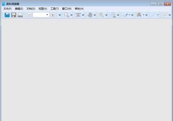Click the floppy disk save icon
The width and height of the screenshot is (173, 121).
click(x=14, y=15)
